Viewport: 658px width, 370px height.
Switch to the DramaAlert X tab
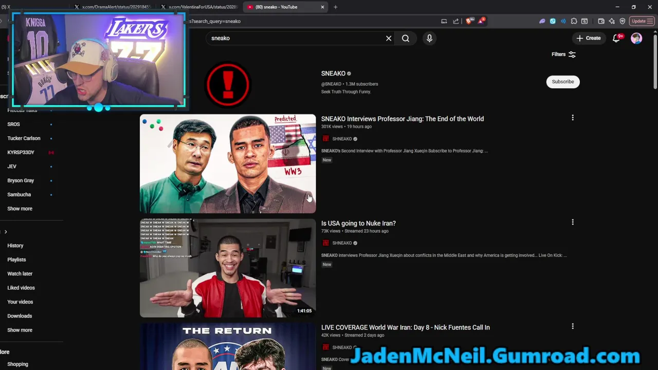(113, 7)
